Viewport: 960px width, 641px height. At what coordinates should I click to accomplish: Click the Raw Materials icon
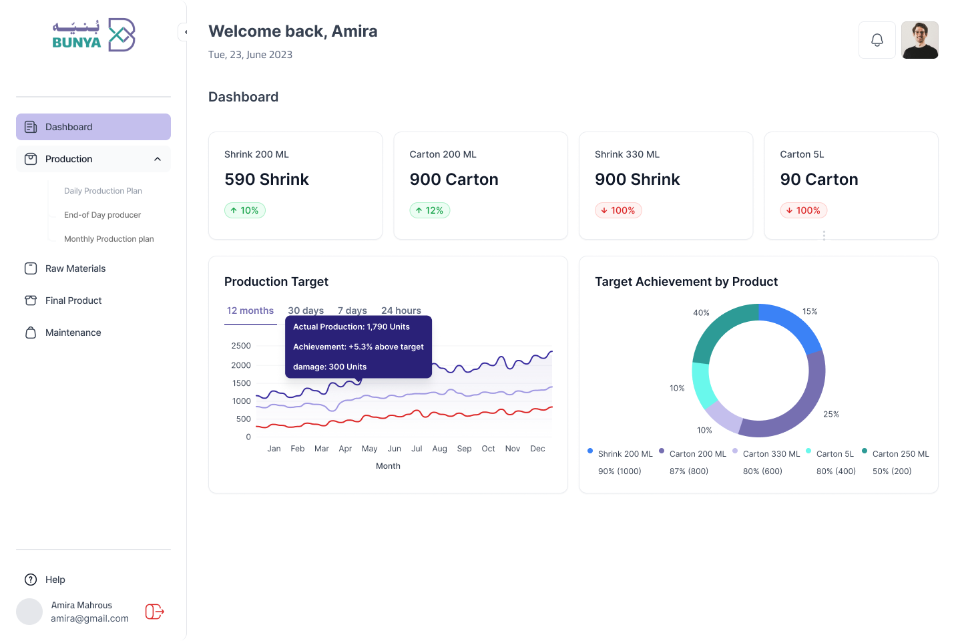click(x=31, y=268)
